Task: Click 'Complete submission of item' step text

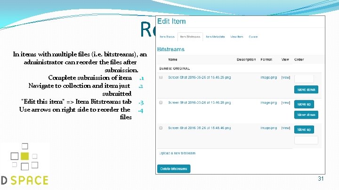Action: [90, 77]
